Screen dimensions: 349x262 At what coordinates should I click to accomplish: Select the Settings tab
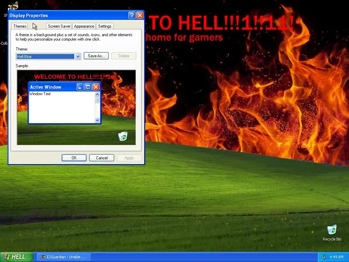tap(105, 26)
